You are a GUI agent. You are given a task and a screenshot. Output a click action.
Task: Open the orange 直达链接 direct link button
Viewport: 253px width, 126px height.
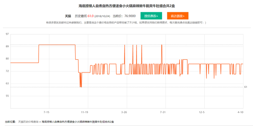[178, 16]
